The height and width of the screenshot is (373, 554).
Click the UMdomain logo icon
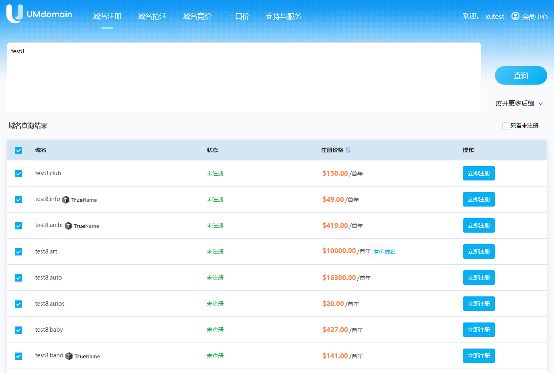coord(15,14)
